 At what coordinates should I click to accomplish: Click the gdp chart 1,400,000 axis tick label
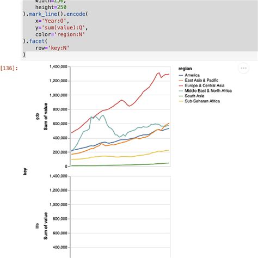tap(58, 67)
